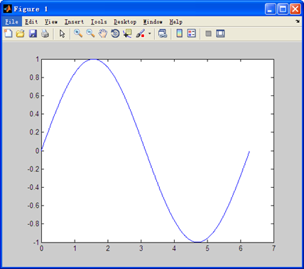This screenshot has height=269, width=304.
Task: Insert a legend using toolbar icon
Action: point(192,33)
